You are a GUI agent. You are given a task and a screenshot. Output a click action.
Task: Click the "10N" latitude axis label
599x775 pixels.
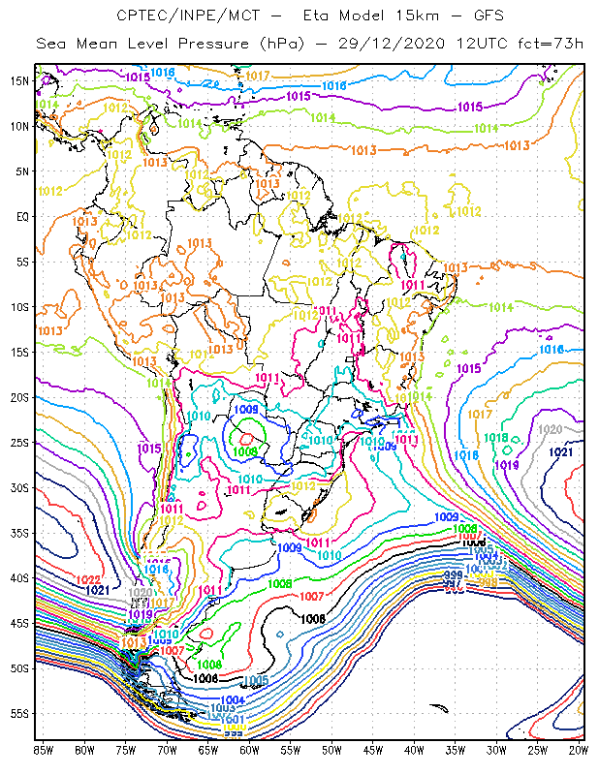pyautogui.click(x=19, y=126)
